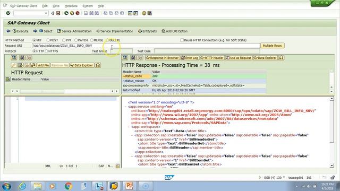Screen dimensions: 340x191
Task: Click the Print icon in the standard toolbar
Action: point(86,13)
